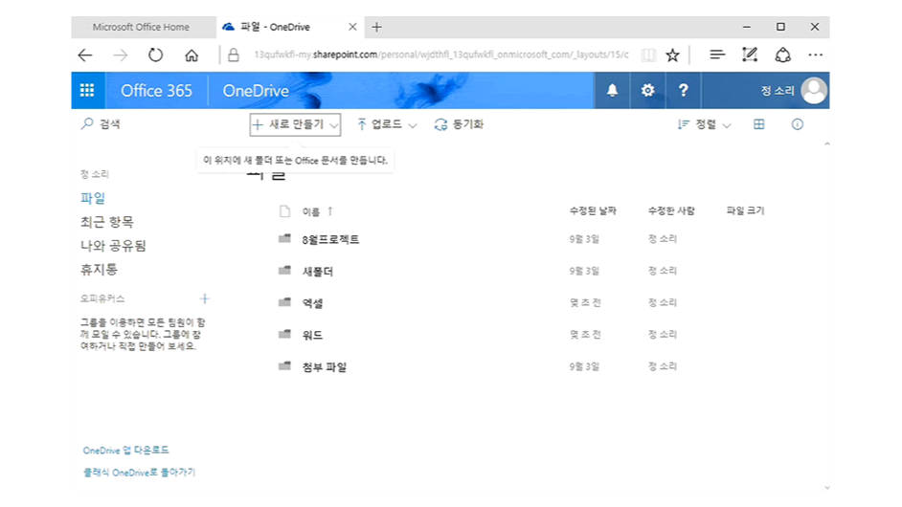Open the details info pane icon
The image size is (902, 507).
click(x=798, y=124)
